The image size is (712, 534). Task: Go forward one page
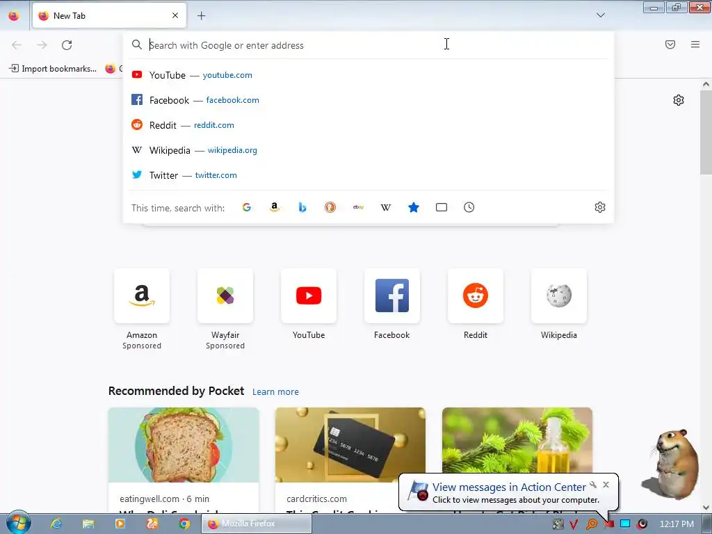click(42, 45)
